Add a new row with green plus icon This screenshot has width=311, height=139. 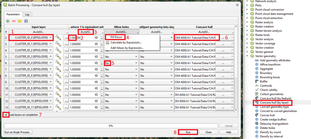click(x=8, y=21)
